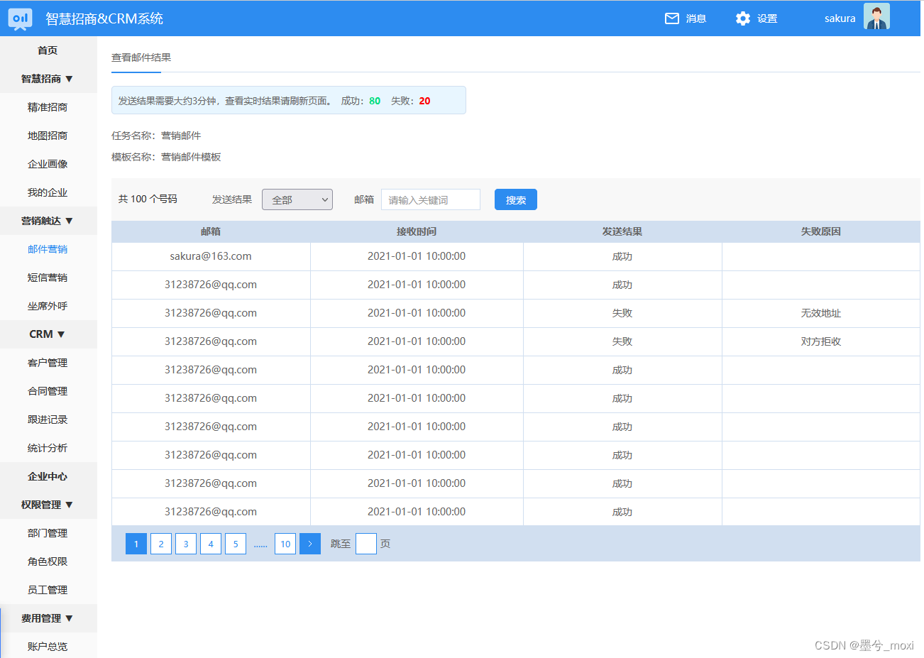Click the 消息 label in the header
The image size is (924, 658).
[696, 18]
